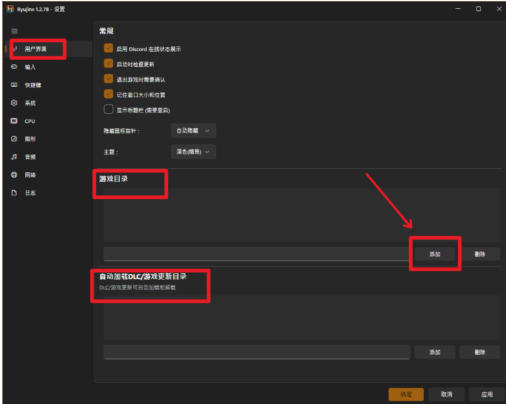This screenshot has height=404, width=506.
Task: Expand the 隐藏鼠标指针 dropdown
Action: [193, 130]
